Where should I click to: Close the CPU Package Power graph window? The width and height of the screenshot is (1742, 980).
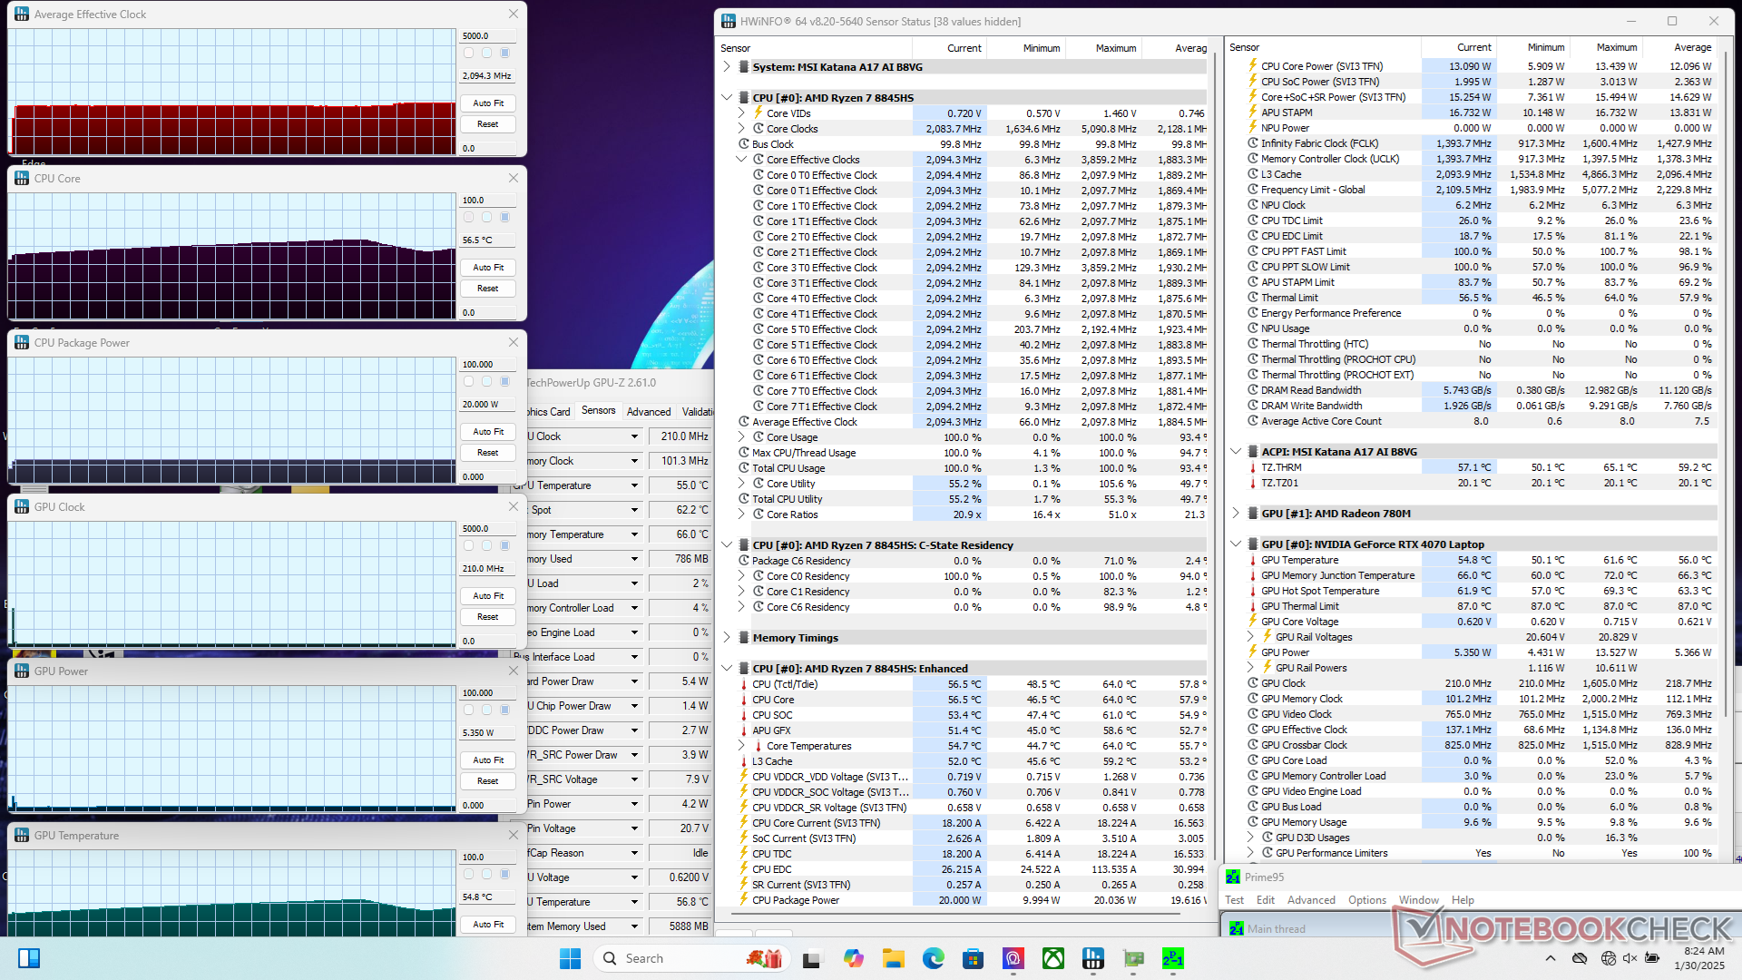[514, 343]
